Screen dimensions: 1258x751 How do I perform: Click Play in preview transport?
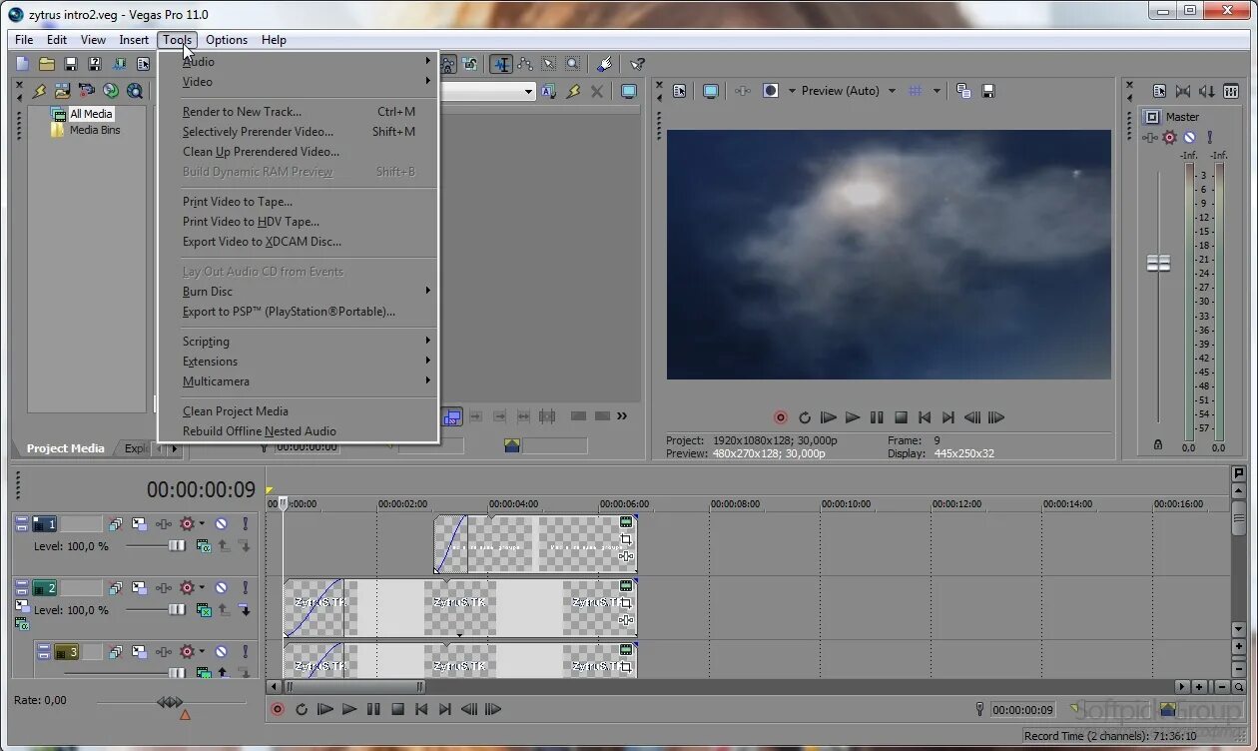(853, 417)
